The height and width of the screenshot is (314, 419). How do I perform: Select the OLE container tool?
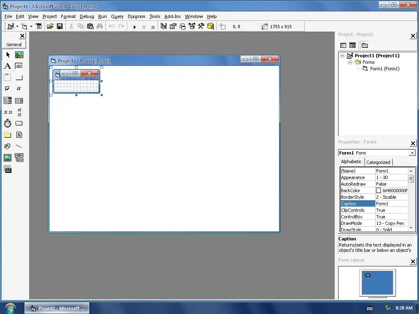point(8,169)
